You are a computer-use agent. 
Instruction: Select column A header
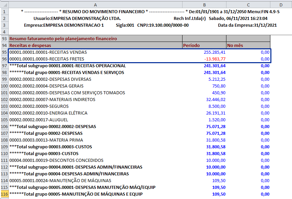click(95, 5)
